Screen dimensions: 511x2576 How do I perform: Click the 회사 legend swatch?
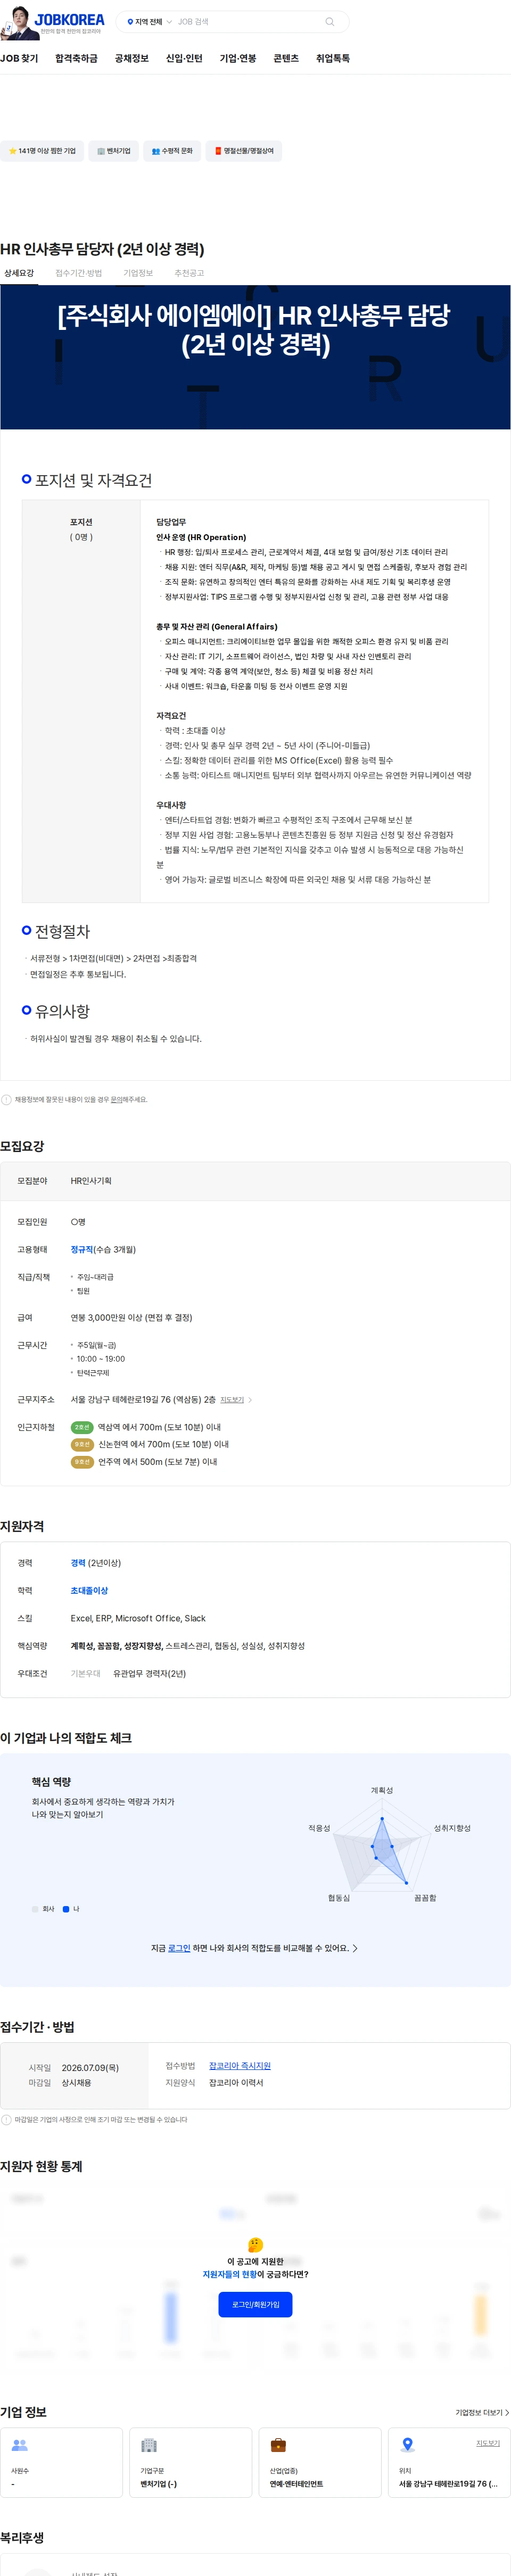point(35,1909)
